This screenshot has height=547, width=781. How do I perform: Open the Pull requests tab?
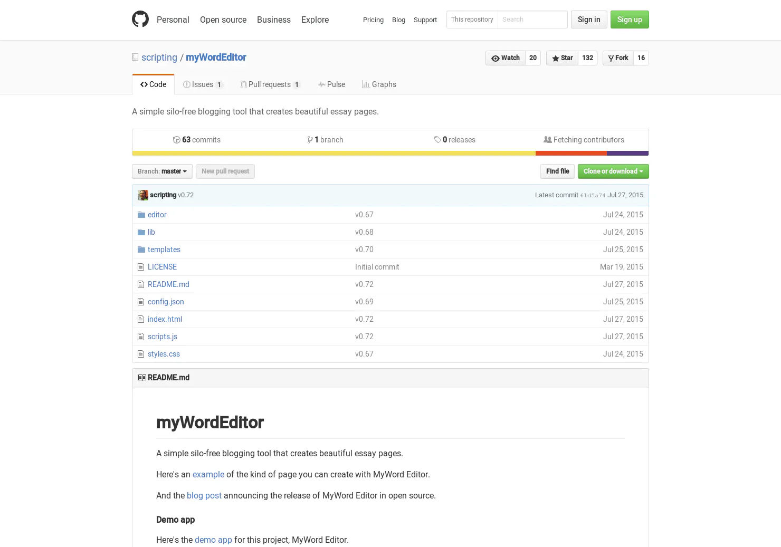click(x=270, y=84)
